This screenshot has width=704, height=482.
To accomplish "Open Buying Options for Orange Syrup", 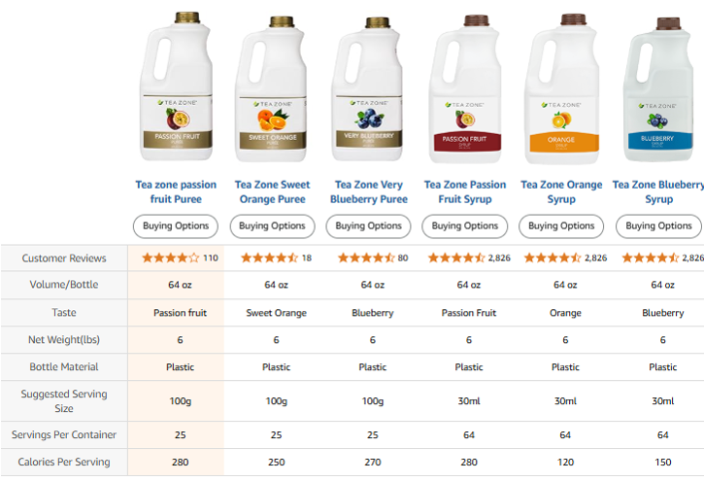I will 562,225.
